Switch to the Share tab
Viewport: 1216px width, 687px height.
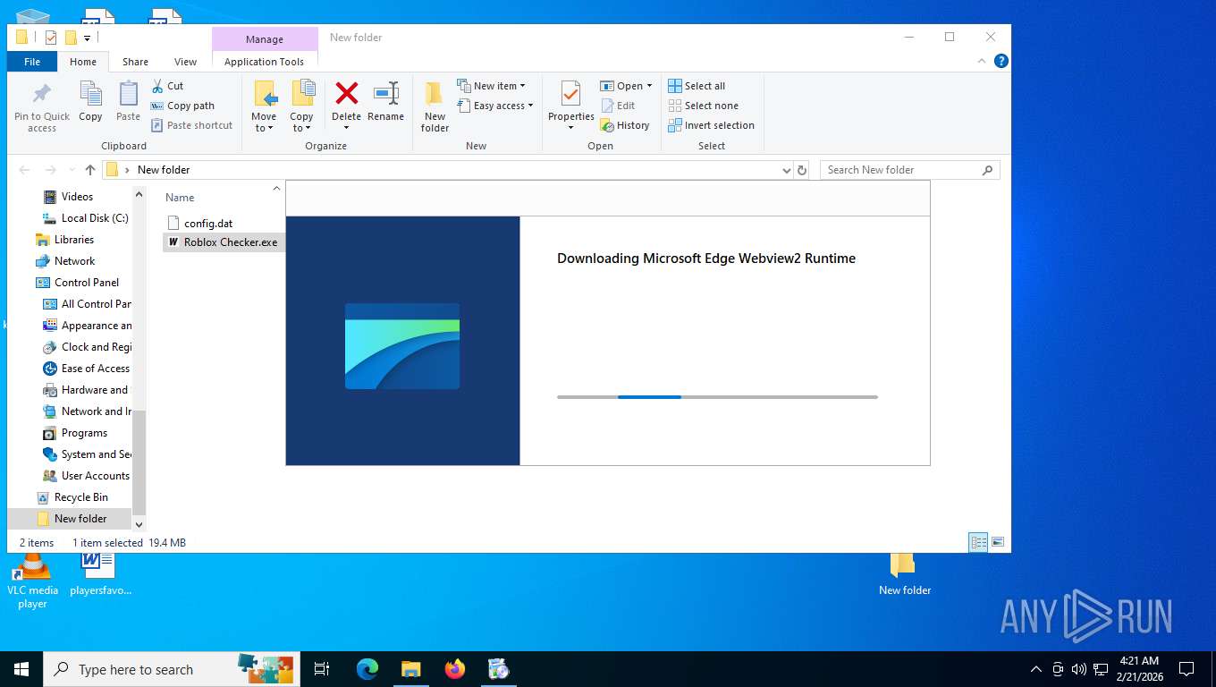135,62
